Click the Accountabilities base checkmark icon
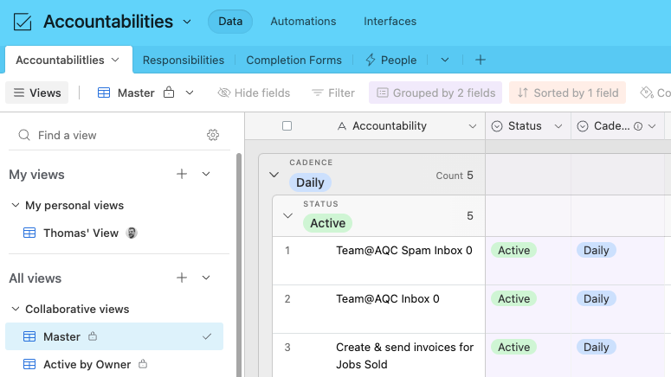This screenshot has width=671, height=377. (23, 22)
